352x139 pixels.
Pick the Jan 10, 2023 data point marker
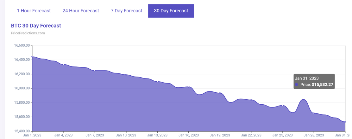pyautogui.click(x=126, y=75)
